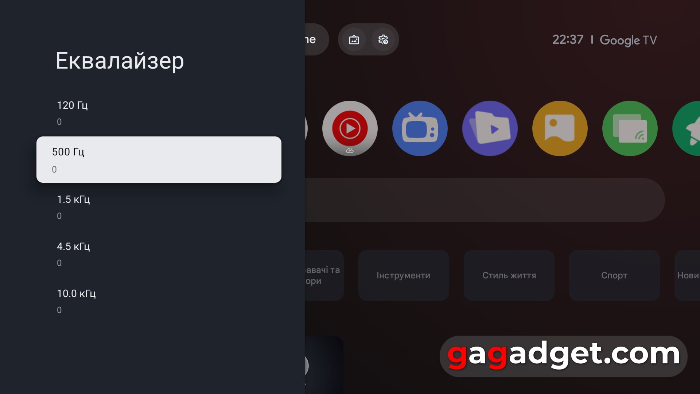
Task: Select the 1.5 кГц equalizer band
Action: pos(159,207)
